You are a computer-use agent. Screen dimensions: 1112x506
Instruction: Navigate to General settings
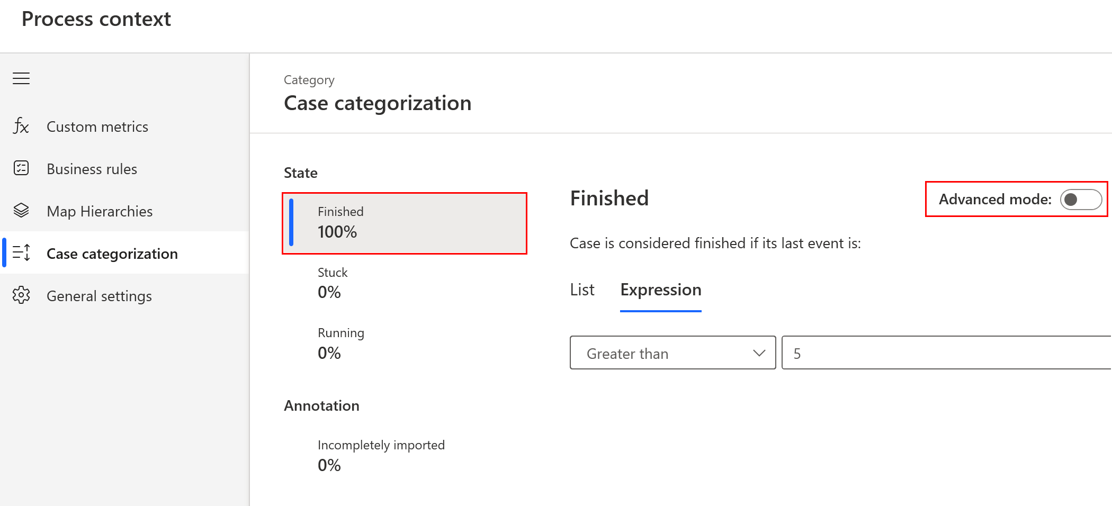[99, 296]
